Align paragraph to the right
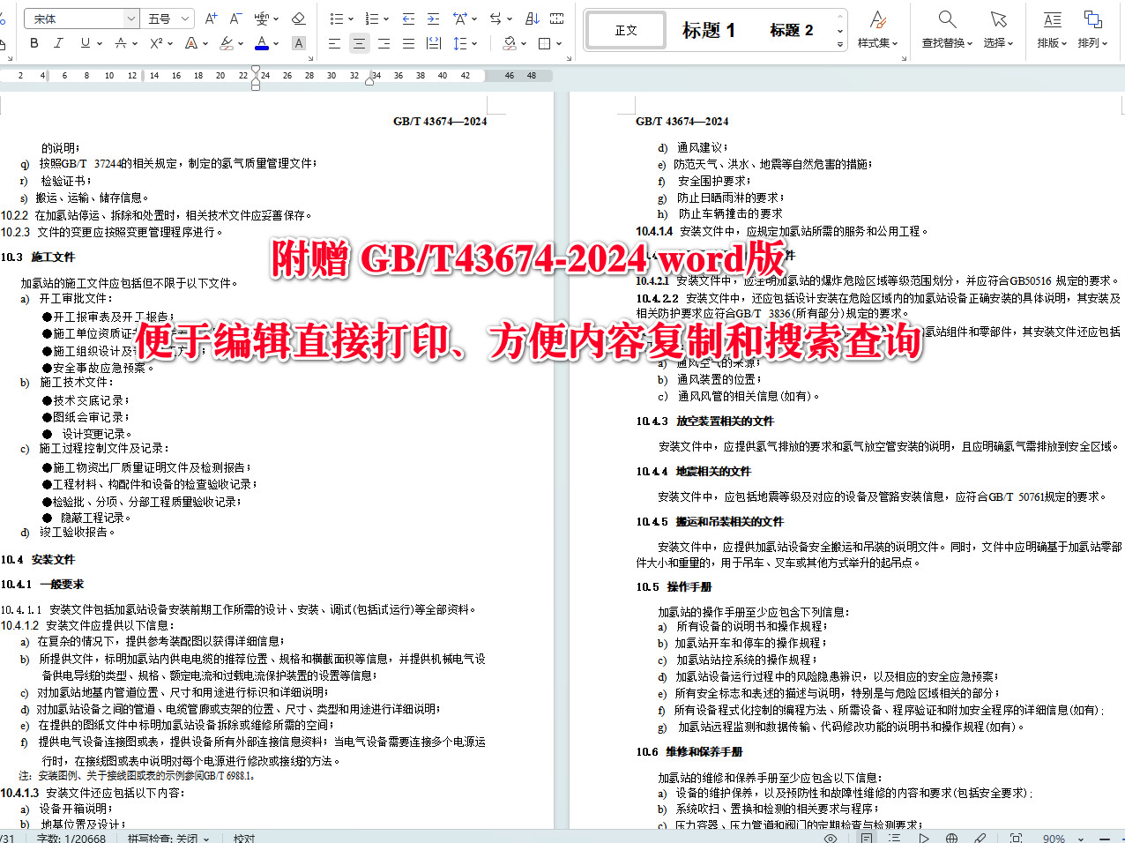The image size is (1125, 843). point(384,43)
